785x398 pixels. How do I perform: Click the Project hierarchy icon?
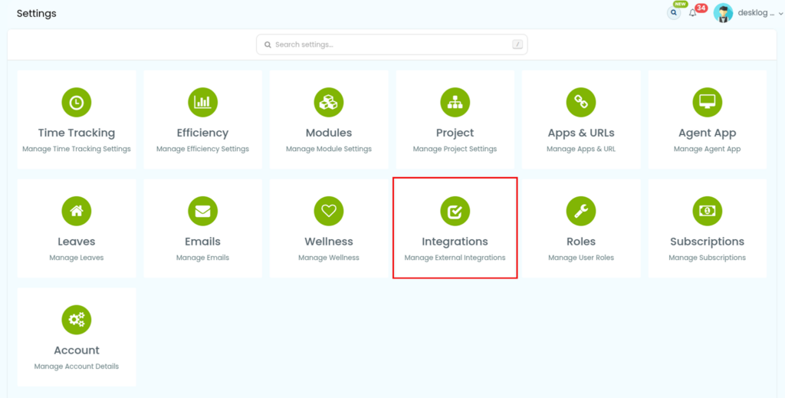click(455, 102)
